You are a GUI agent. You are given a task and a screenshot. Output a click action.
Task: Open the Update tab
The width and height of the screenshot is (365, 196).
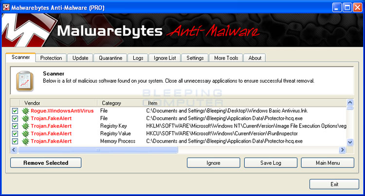80,58
